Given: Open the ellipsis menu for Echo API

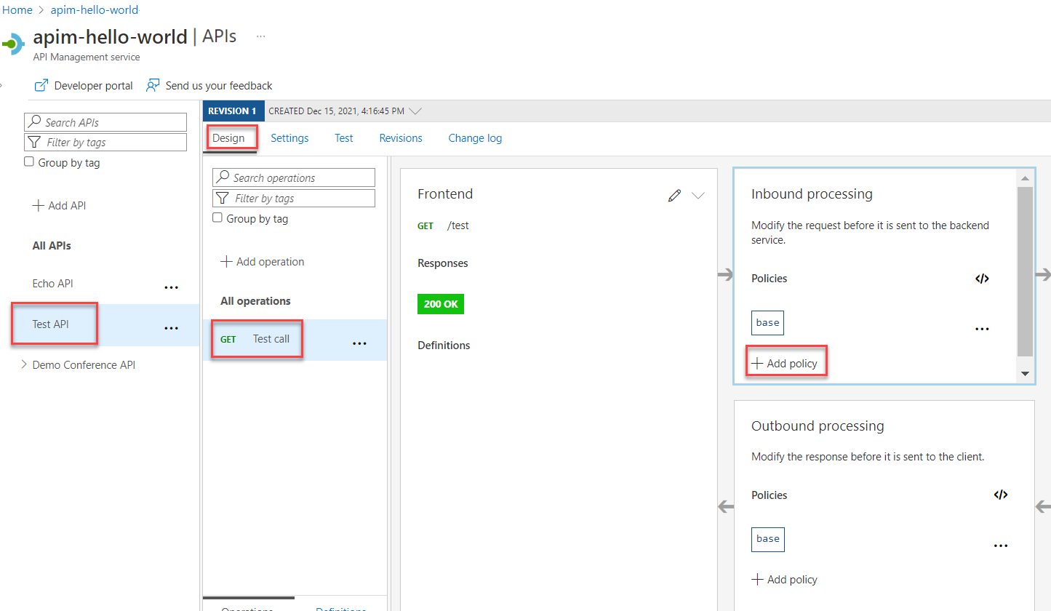Looking at the screenshot, I should pos(171,287).
